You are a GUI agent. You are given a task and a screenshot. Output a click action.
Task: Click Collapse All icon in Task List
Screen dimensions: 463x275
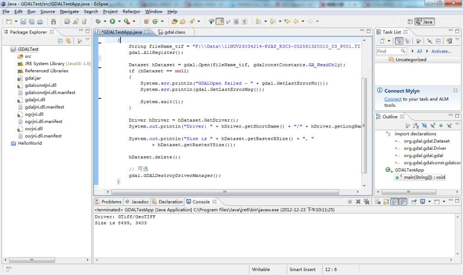pos(438,41)
